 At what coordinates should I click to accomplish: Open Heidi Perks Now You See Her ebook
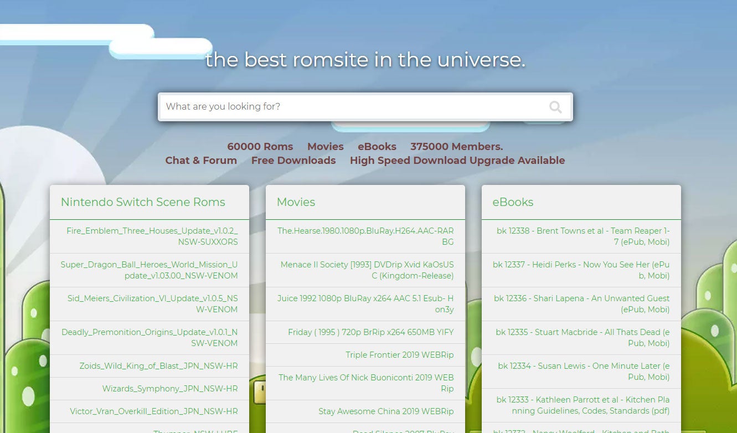pyautogui.click(x=581, y=270)
